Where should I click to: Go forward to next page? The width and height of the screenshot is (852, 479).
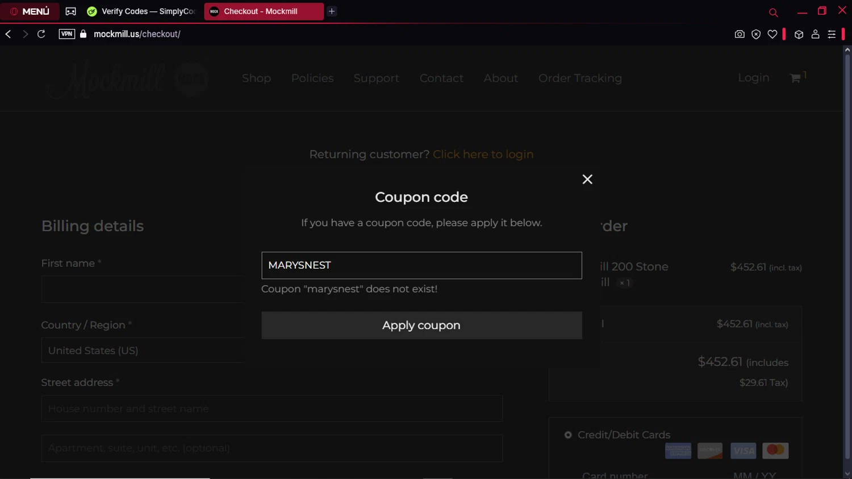[x=25, y=34]
